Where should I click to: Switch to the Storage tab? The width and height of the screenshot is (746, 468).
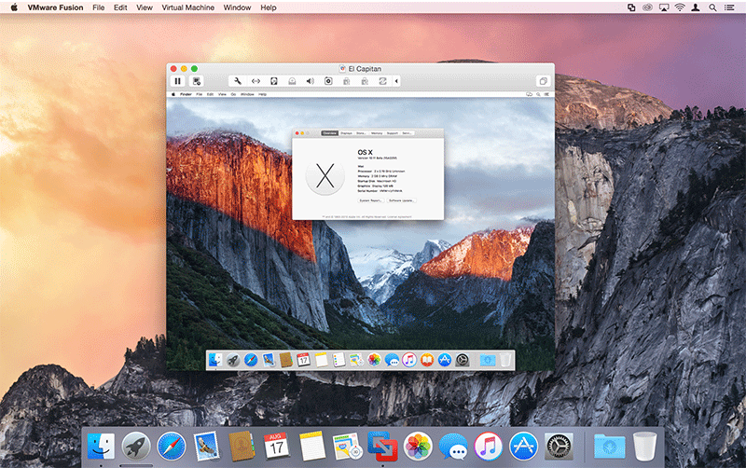(361, 133)
